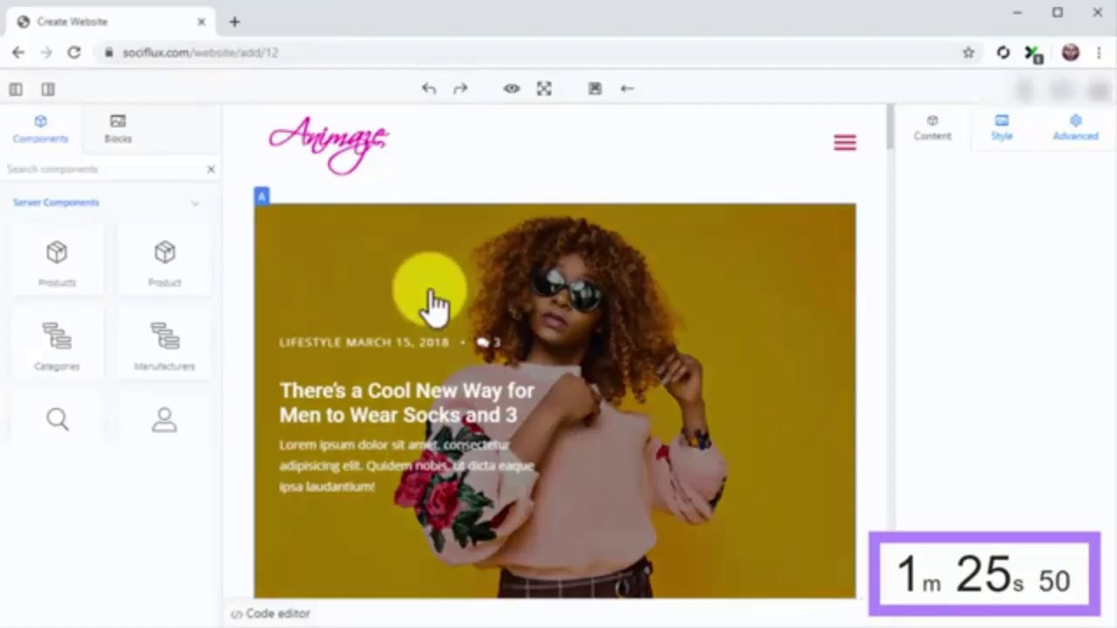Toggle the right sidebar panel
Image resolution: width=1117 pixels, height=628 pixels.
48,89
